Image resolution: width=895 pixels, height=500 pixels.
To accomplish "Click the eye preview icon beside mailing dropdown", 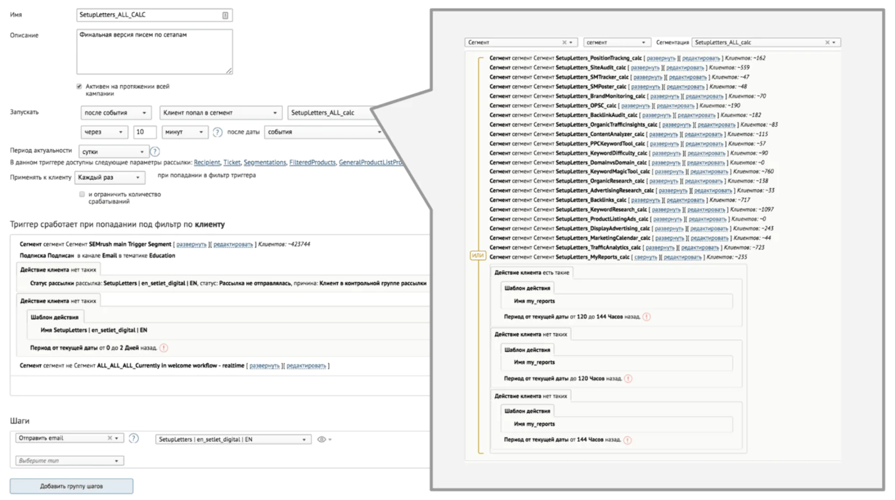I will pos(322,440).
